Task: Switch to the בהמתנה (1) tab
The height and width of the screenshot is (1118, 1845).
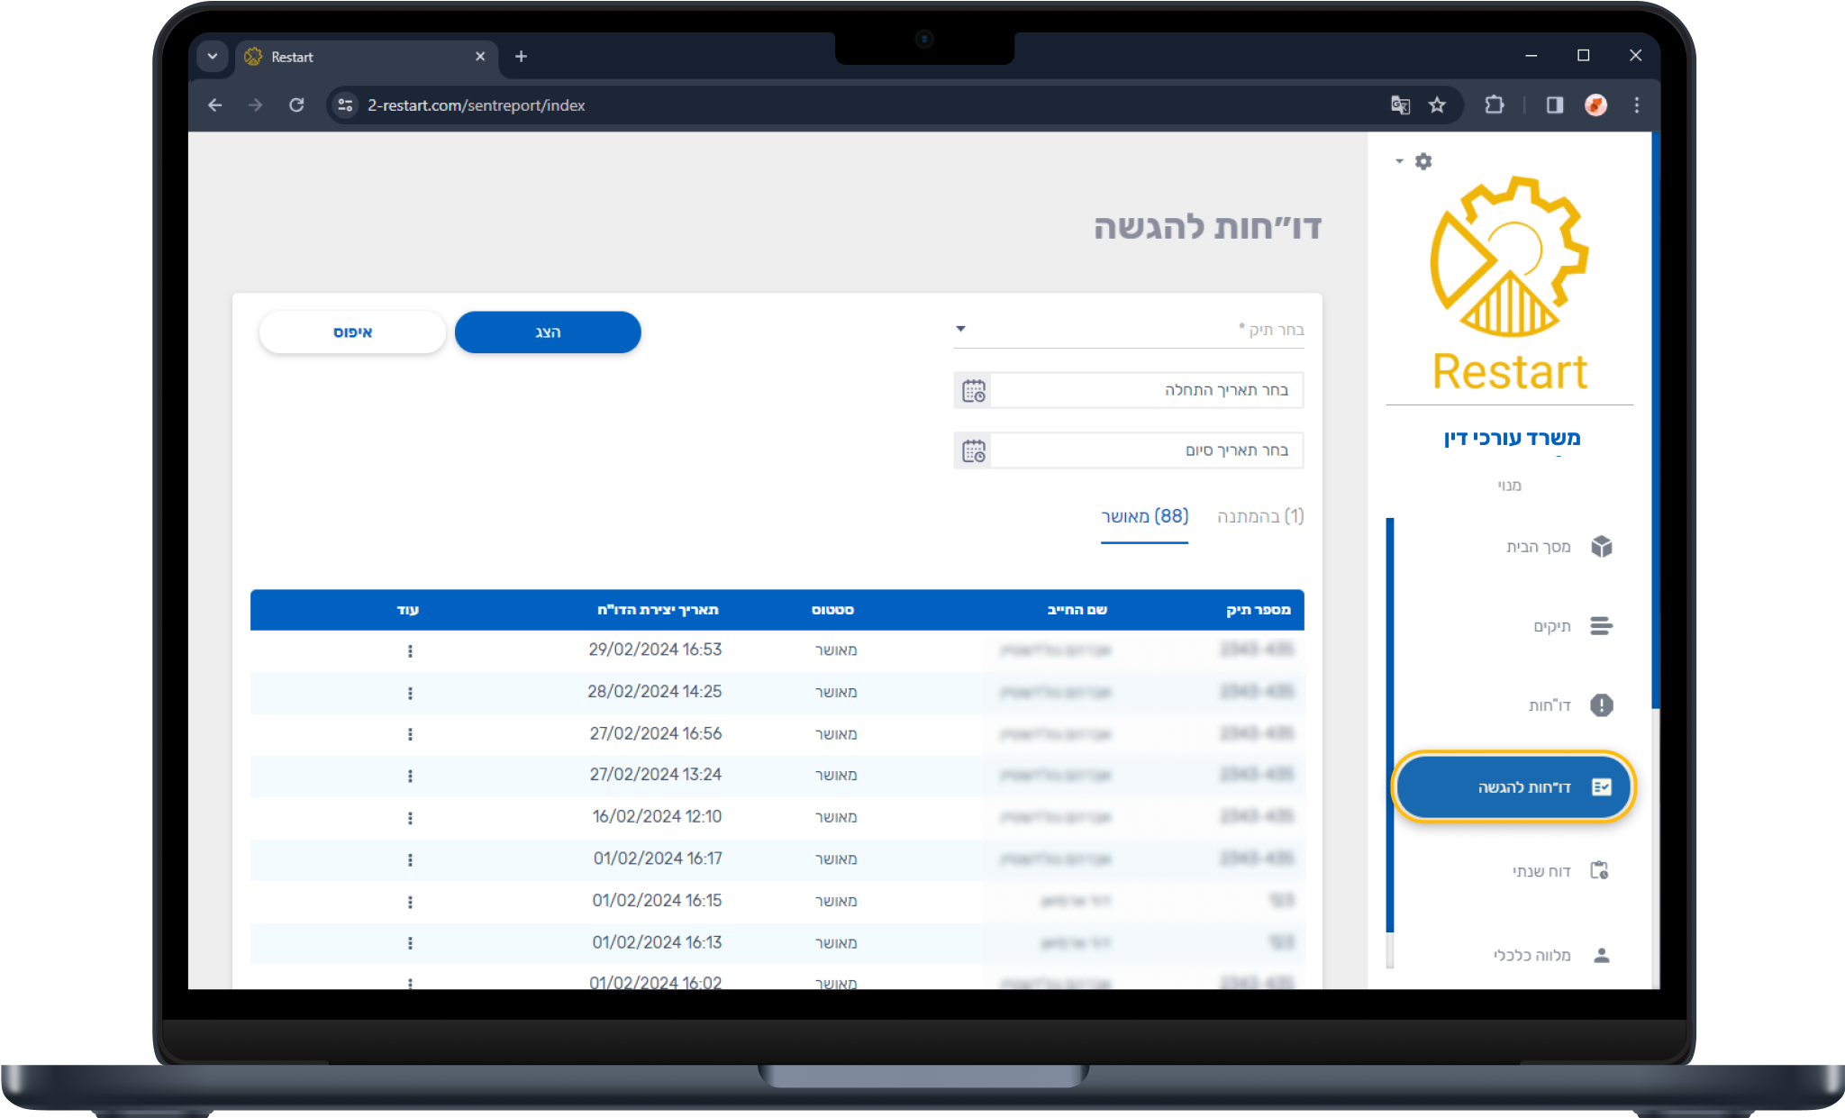Action: point(1260,516)
